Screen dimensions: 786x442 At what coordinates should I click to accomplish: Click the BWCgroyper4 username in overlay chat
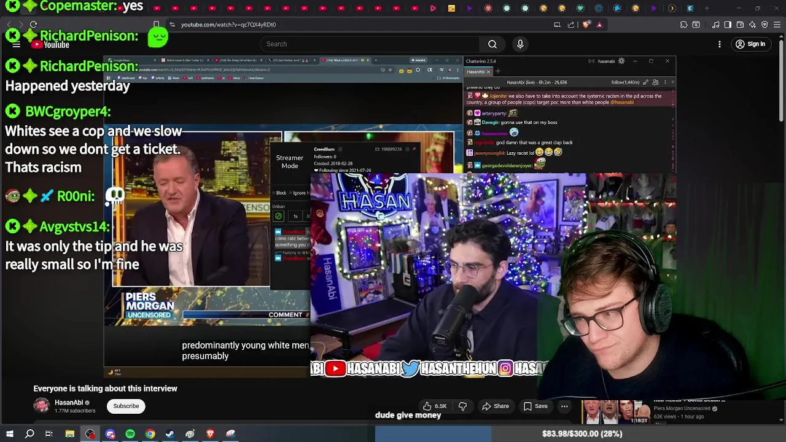click(68, 112)
